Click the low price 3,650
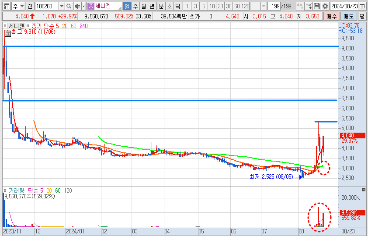Image resolution: width=368 pixels, height=236 pixels. pos(312,16)
